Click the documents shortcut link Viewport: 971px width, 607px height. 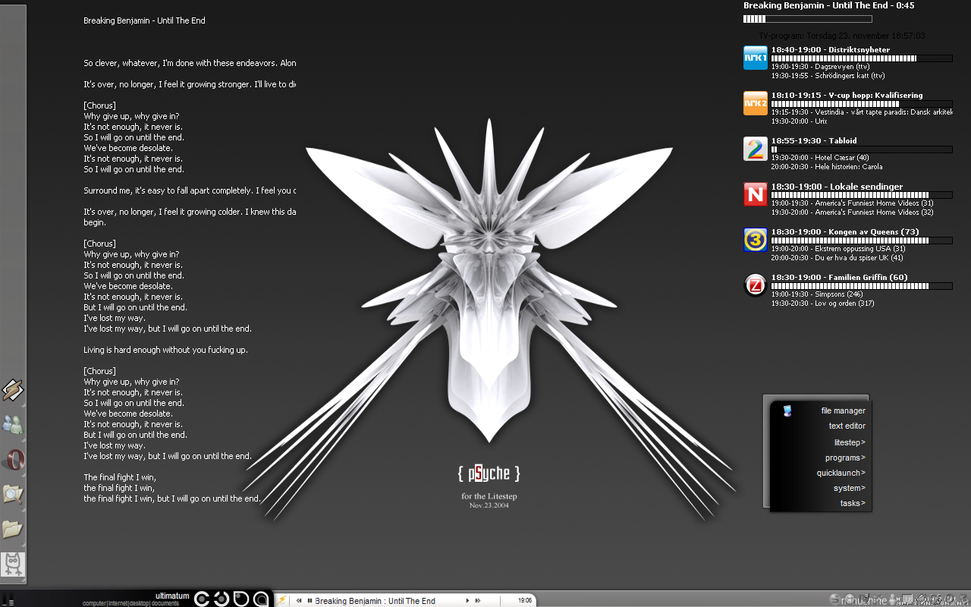click(165, 603)
